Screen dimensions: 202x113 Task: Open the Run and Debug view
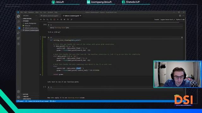18,33
